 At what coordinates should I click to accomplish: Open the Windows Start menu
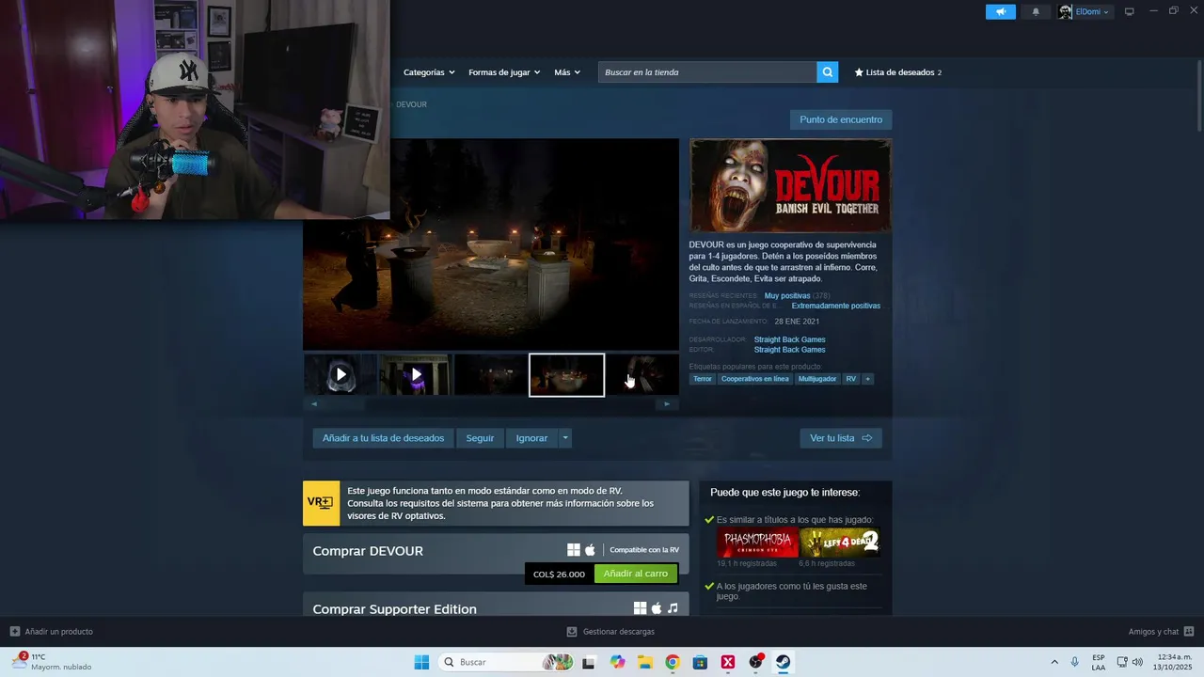point(421,662)
